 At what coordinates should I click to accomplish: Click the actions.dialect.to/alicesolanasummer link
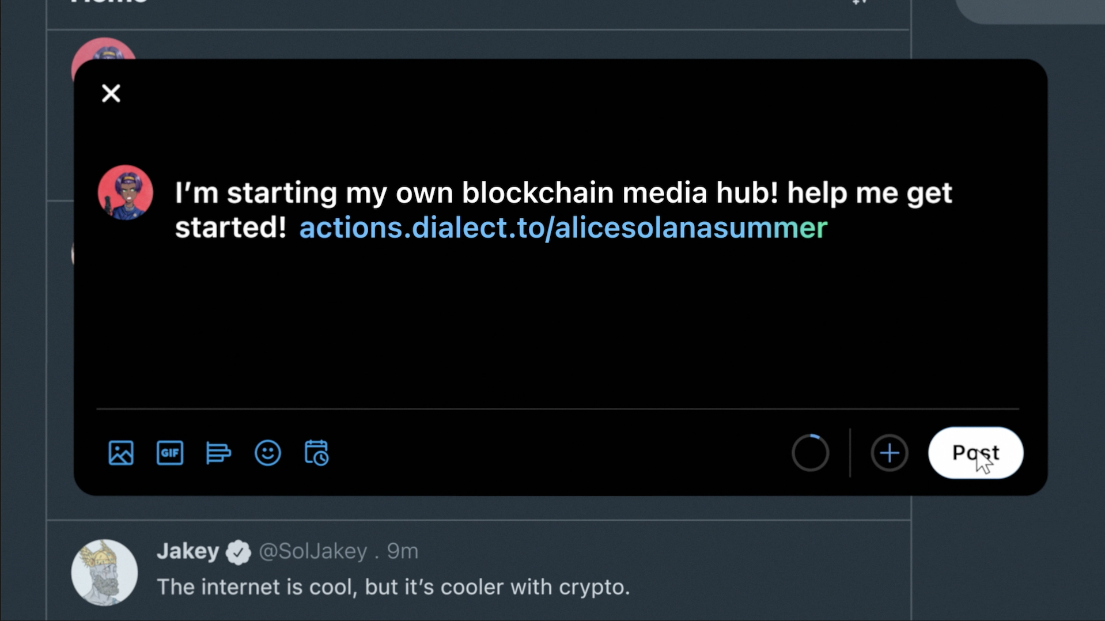click(x=563, y=228)
